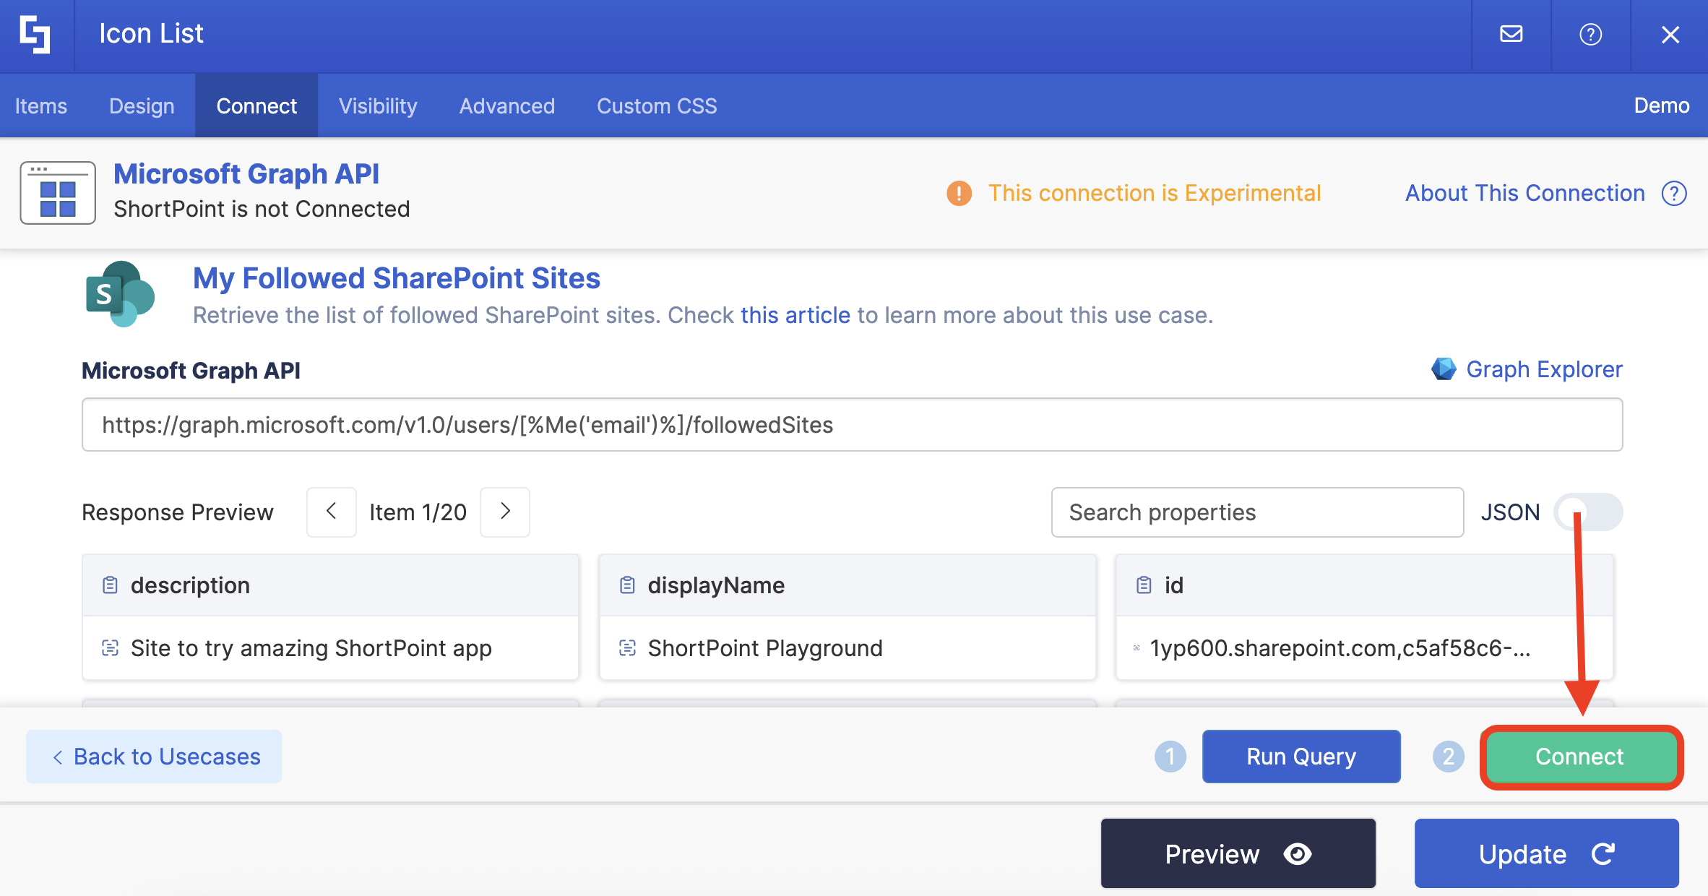This screenshot has width=1708, height=896.
Task: Go Back to Usecases
Action: point(154,756)
